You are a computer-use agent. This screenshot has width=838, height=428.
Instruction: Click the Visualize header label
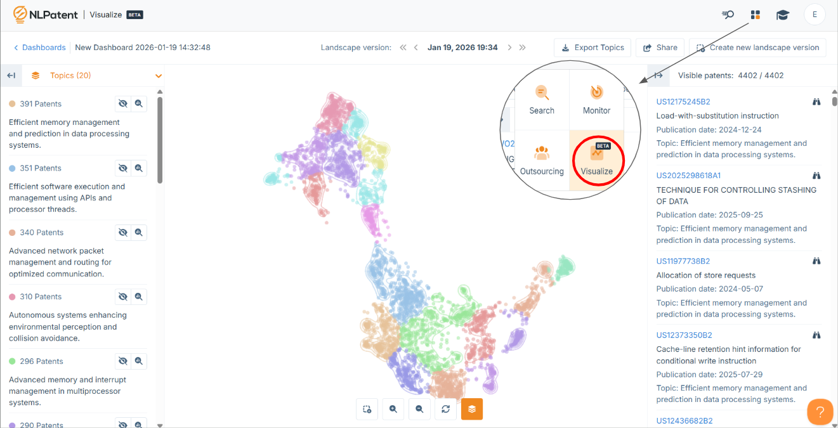pos(106,15)
